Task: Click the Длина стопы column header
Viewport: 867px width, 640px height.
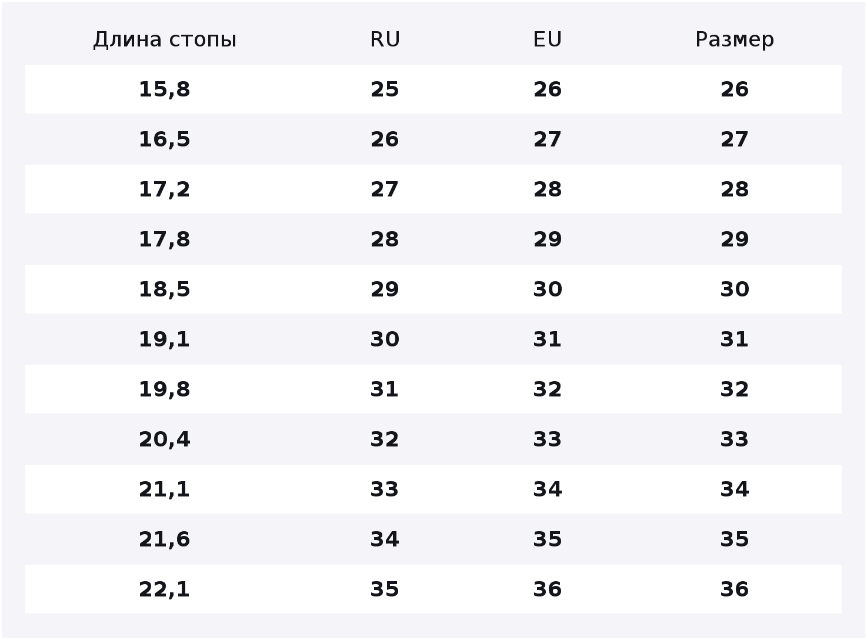Action: [165, 39]
